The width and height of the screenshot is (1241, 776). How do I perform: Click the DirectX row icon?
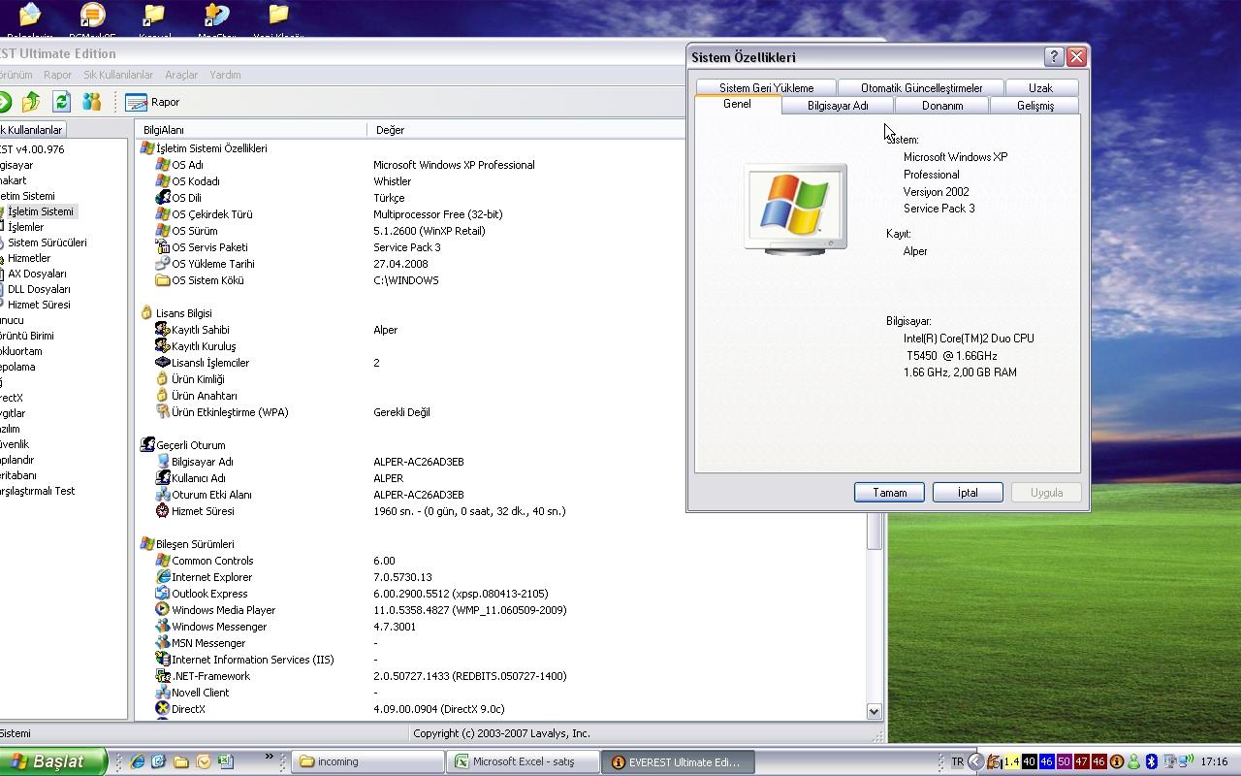(x=163, y=709)
